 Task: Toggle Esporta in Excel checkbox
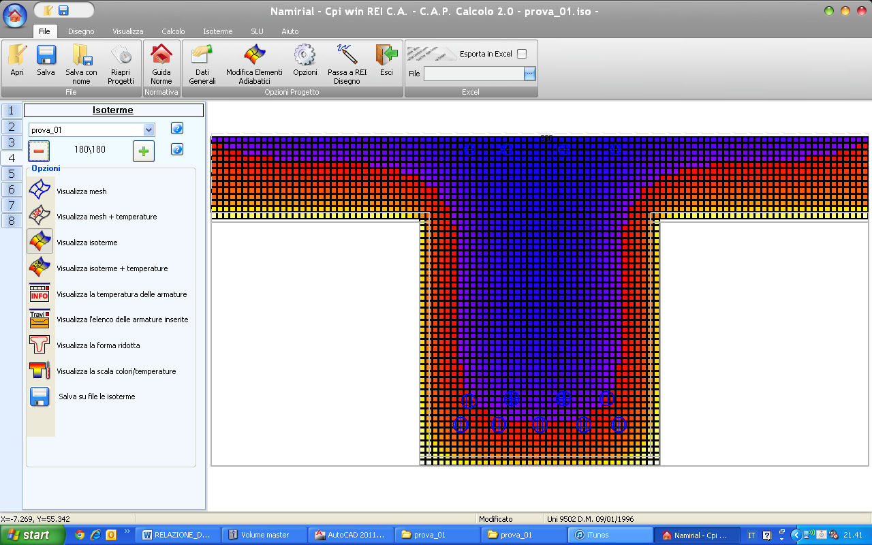(522, 54)
